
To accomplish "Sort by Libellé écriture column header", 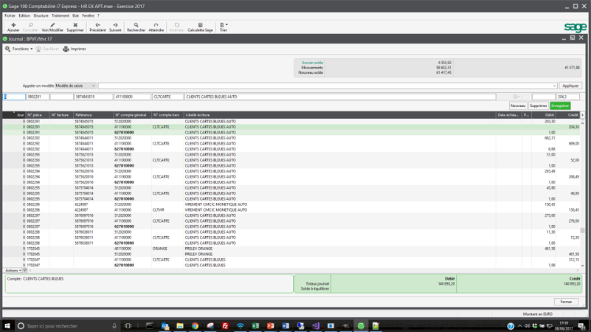I will click(339, 115).
